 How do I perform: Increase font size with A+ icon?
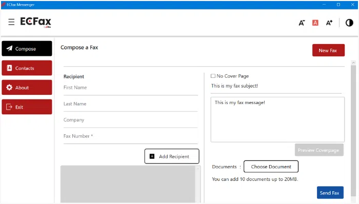[329, 23]
